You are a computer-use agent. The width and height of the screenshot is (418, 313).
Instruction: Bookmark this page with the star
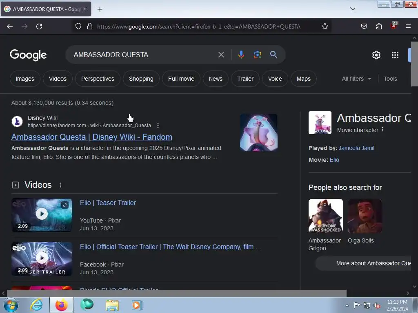click(x=325, y=26)
